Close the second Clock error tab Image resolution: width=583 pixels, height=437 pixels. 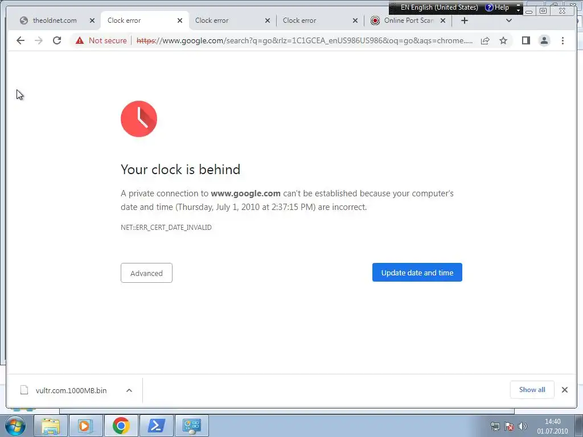click(268, 20)
